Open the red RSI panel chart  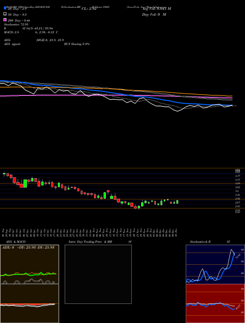pyautogui.click(x=215, y=303)
